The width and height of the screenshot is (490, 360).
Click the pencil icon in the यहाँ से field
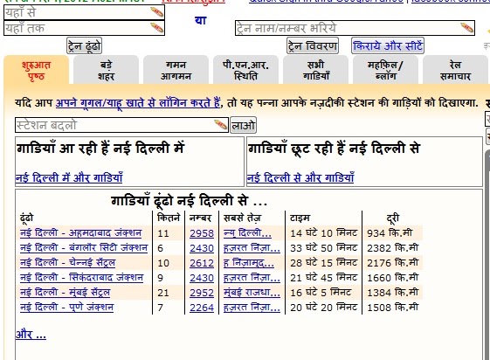[x=156, y=12]
